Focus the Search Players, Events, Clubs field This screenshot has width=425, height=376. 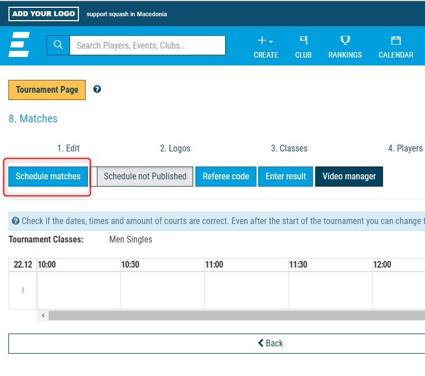point(147,45)
